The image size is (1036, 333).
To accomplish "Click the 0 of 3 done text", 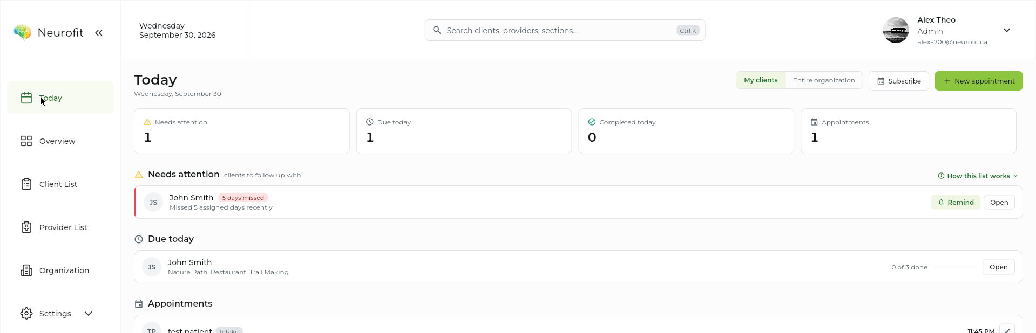I will click(x=909, y=267).
